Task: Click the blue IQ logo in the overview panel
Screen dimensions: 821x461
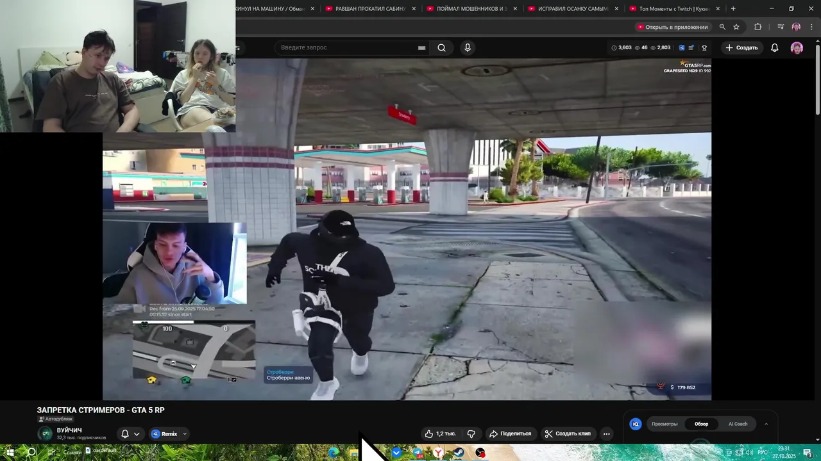Action: click(x=636, y=424)
